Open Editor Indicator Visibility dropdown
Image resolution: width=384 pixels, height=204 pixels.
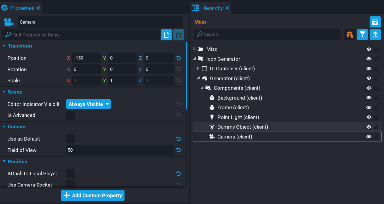pyautogui.click(x=88, y=104)
